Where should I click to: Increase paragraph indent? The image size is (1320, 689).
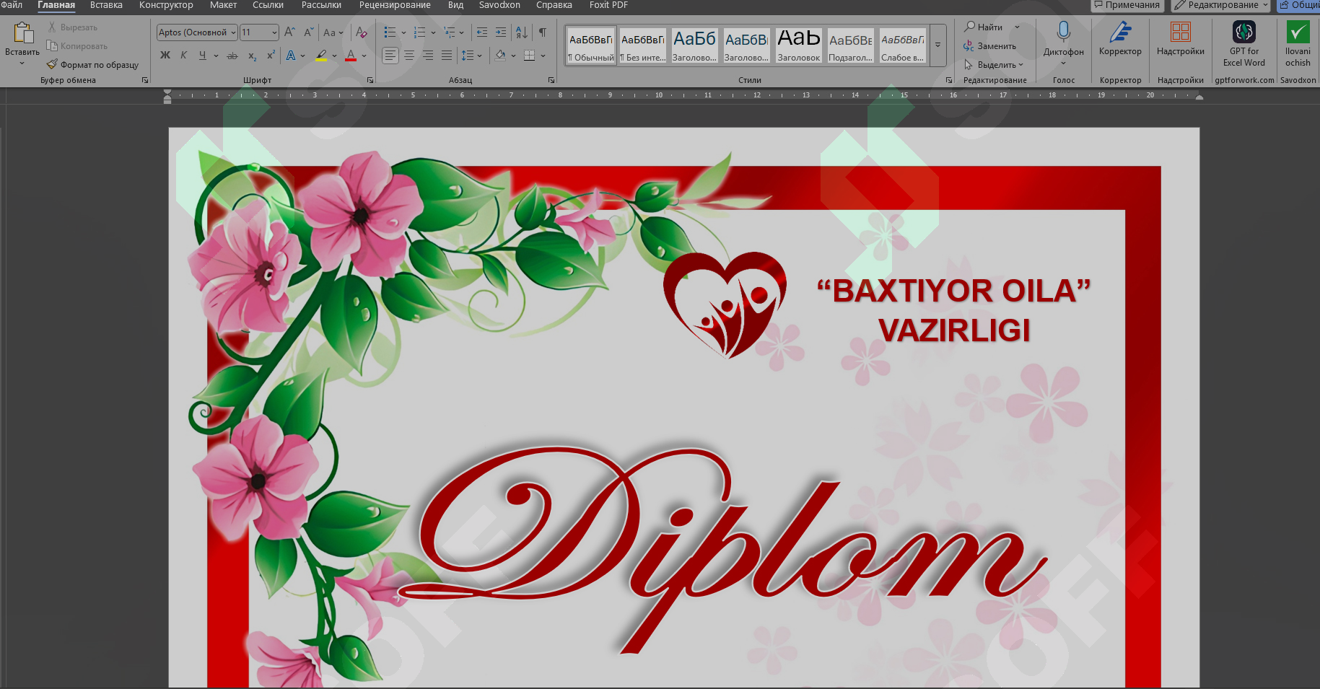tap(500, 32)
